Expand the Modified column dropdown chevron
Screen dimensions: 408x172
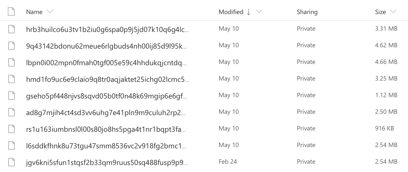(259, 12)
